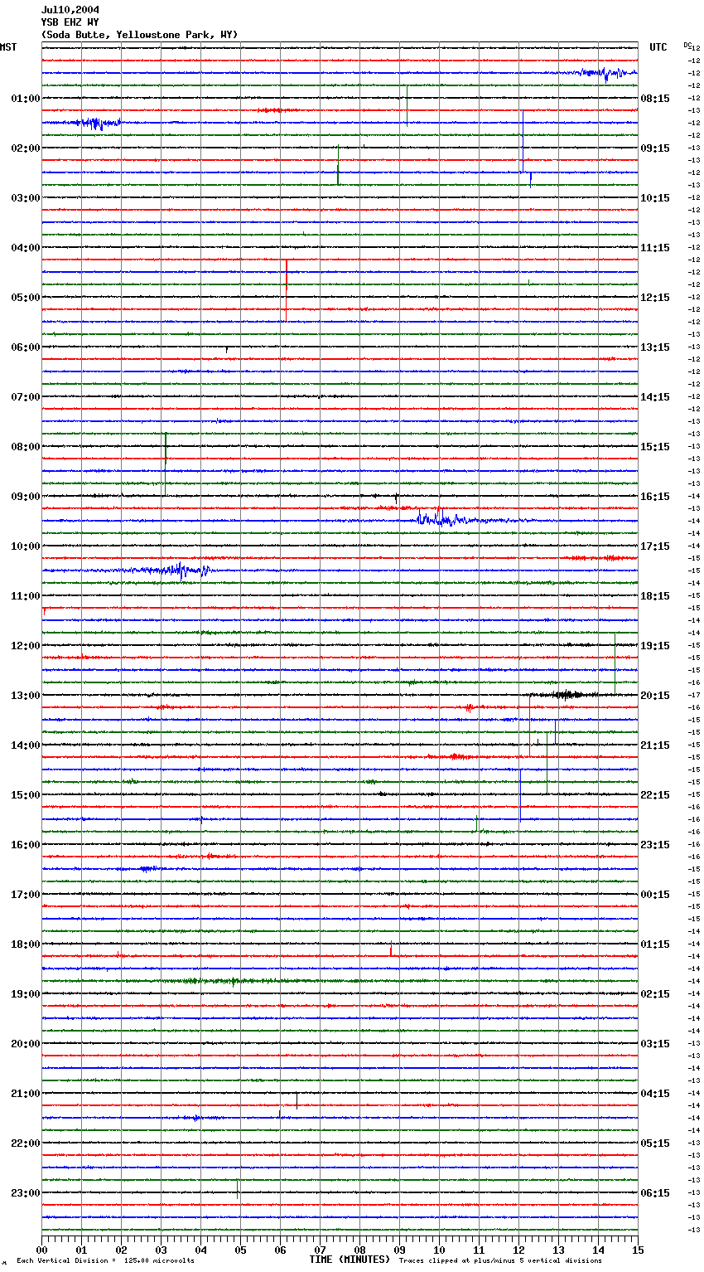Viewport: 704px width, 1272px height.
Task: Select the 11:00 MST row label
Action: point(26,596)
